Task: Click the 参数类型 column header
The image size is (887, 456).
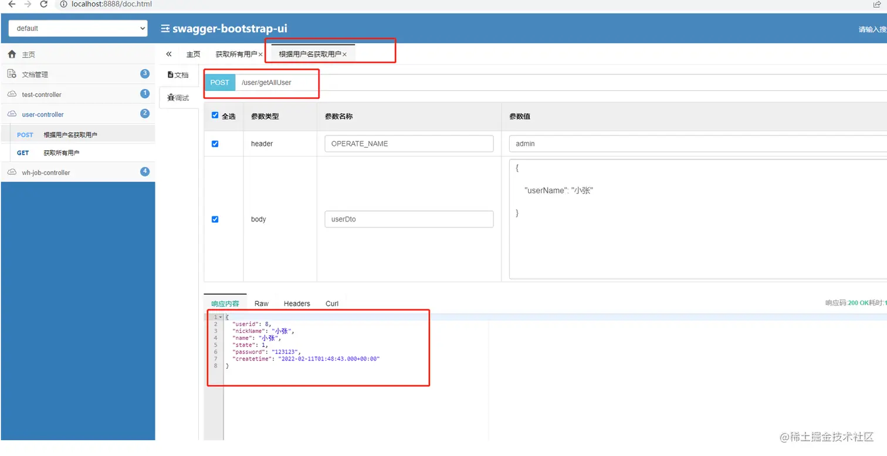Action: [265, 117]
